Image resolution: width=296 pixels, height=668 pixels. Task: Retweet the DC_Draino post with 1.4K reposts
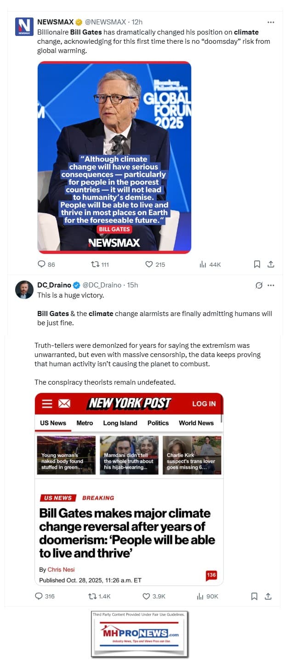[91, 596]
